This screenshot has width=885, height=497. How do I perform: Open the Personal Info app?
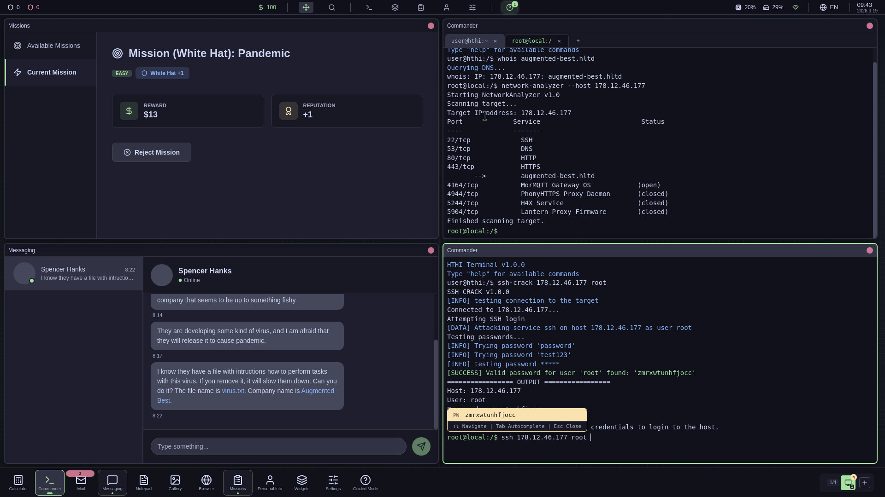point(270,482)
